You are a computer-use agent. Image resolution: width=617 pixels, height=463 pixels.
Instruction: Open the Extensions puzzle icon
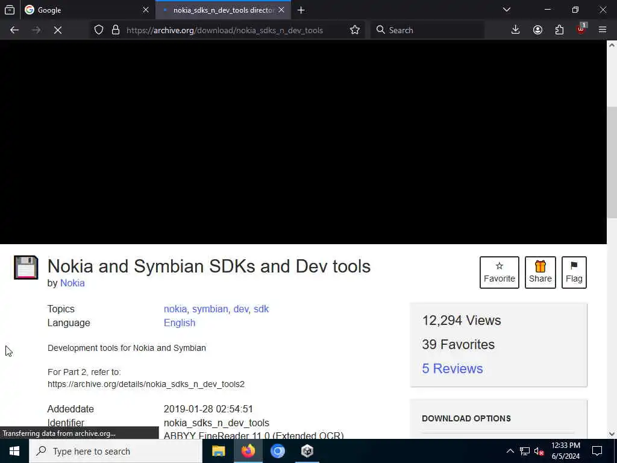[559, 30]
